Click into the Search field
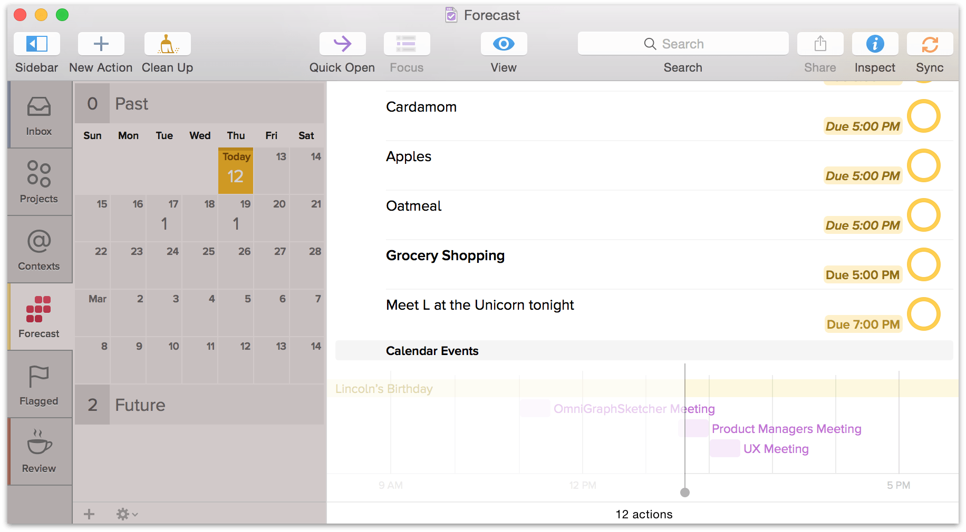The width and height of the screenshot is (966, 532). click(683, 44)
